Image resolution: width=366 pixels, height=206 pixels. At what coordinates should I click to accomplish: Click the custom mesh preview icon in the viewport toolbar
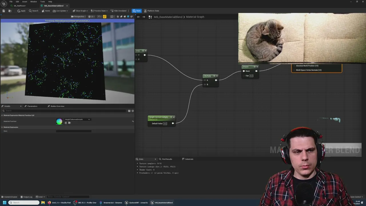[132, 17]
